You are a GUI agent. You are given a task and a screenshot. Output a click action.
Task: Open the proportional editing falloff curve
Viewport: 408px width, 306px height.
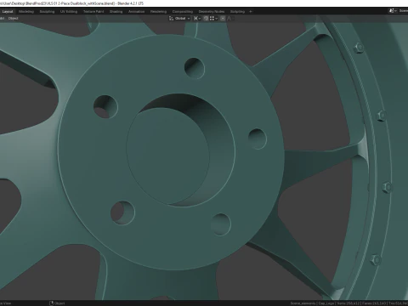point(229,19)
